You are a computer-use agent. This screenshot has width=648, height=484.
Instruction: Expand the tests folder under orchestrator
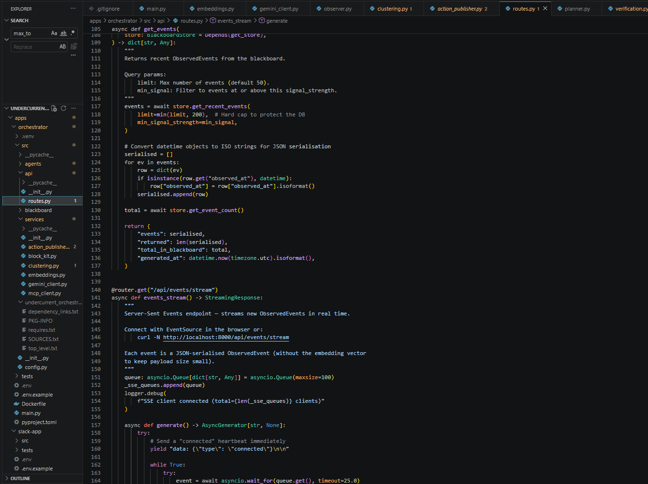27,376
